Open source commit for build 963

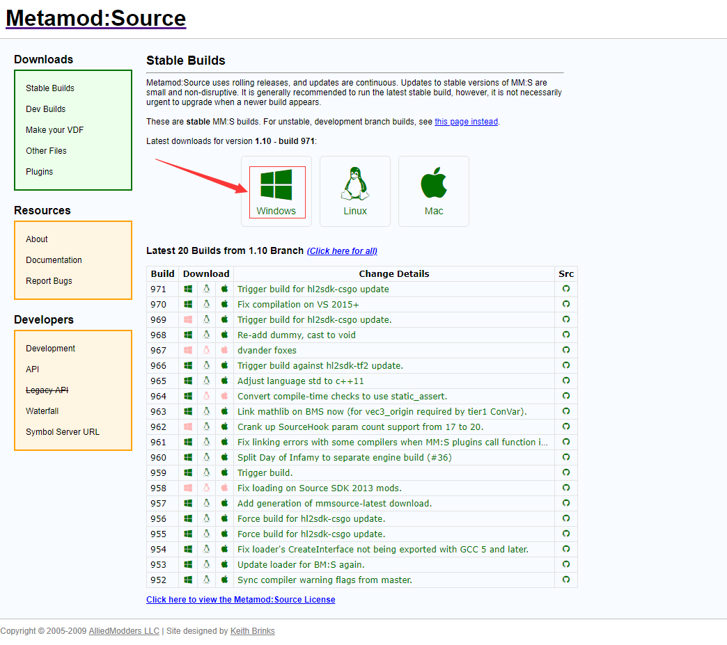(566, 411)
